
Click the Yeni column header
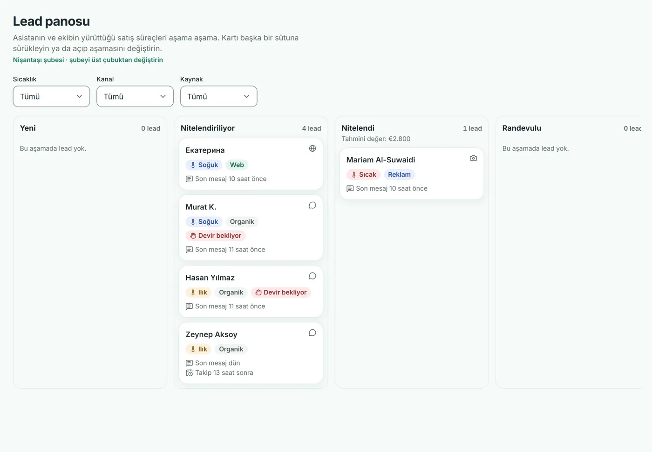point(28,128)
